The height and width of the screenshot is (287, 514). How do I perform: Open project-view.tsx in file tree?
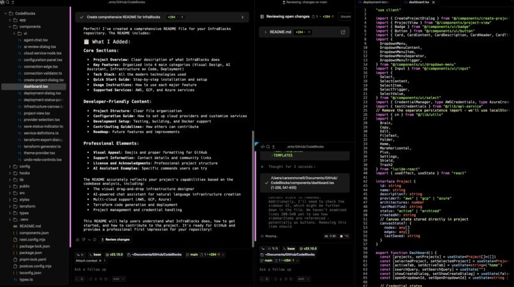coord(37,113)
